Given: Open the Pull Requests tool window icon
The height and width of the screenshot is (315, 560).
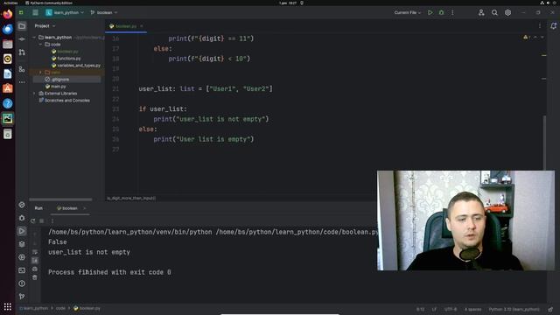Looking at the screenshot, I should (22, 52).
